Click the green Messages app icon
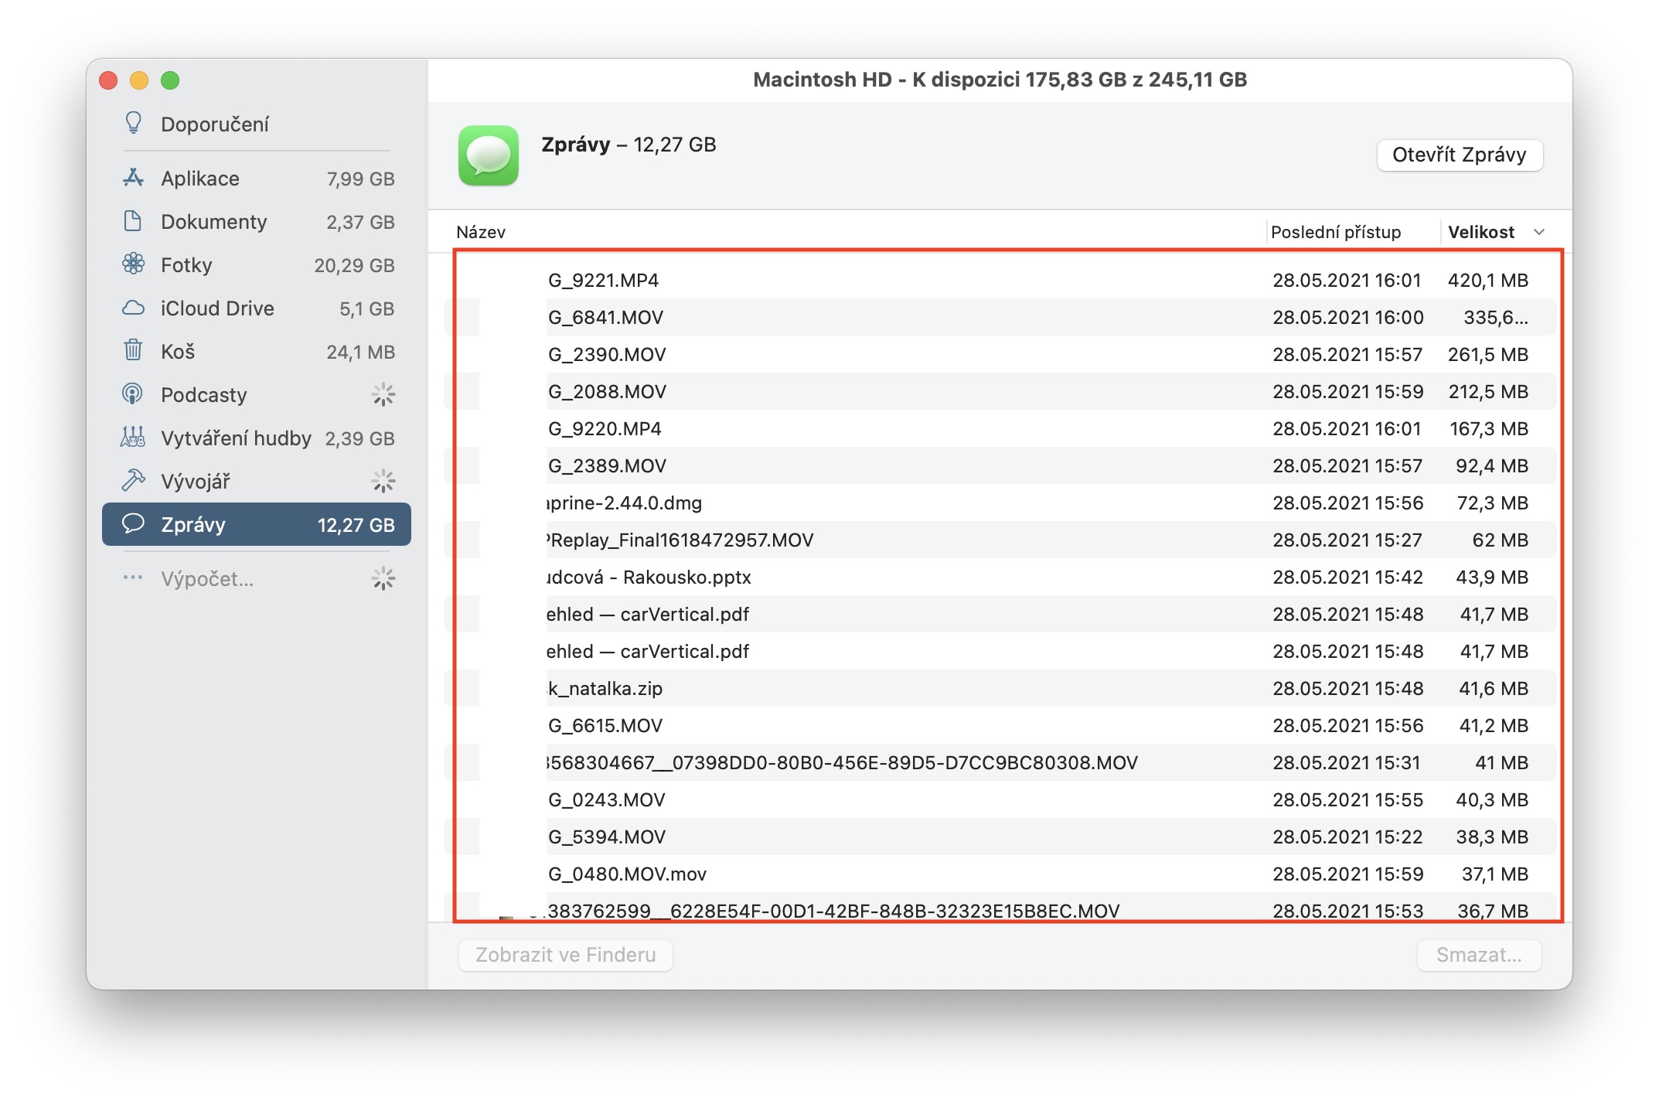Image resolution: width=1659 pixels, height=1104 pixels. 488,155
